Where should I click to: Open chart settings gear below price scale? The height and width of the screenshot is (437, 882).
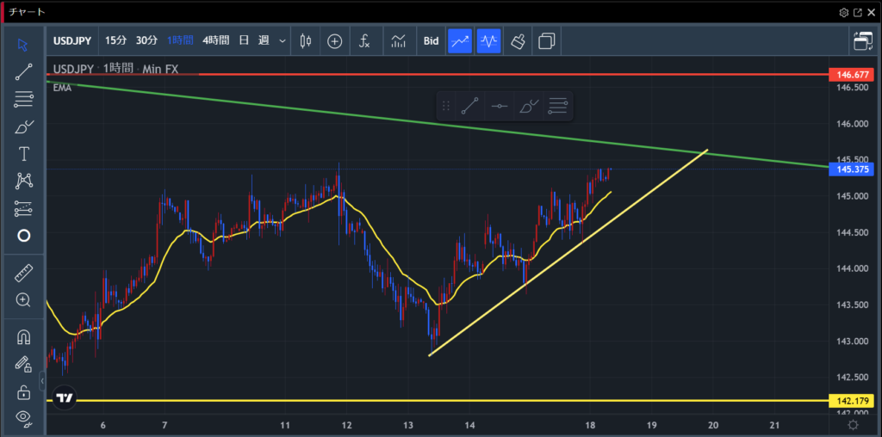click(853, 425)
